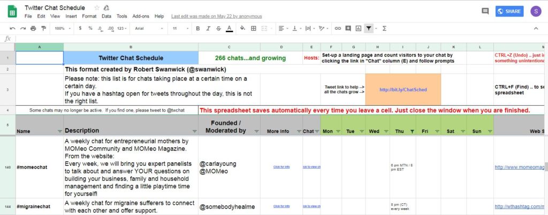Open the Tools menu

pos(122,16)
